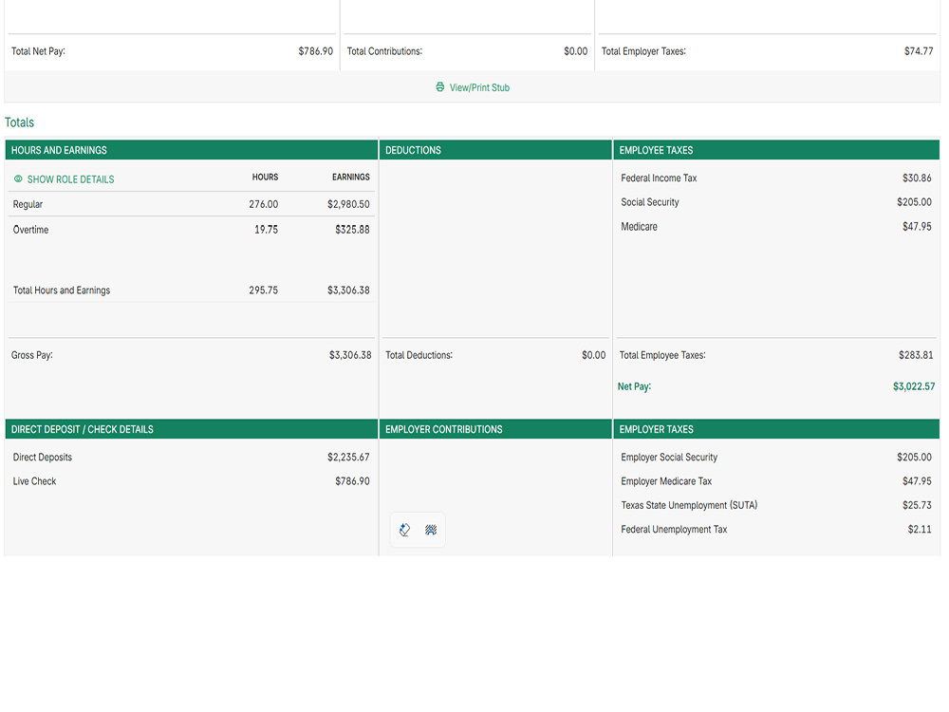
Task: Open the View/Print Stub link text
Action: [479, 87]
